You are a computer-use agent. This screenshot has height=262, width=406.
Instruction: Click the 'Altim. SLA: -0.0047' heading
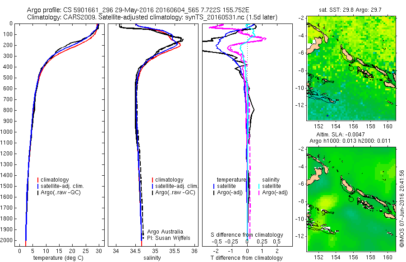pos(340,134)
